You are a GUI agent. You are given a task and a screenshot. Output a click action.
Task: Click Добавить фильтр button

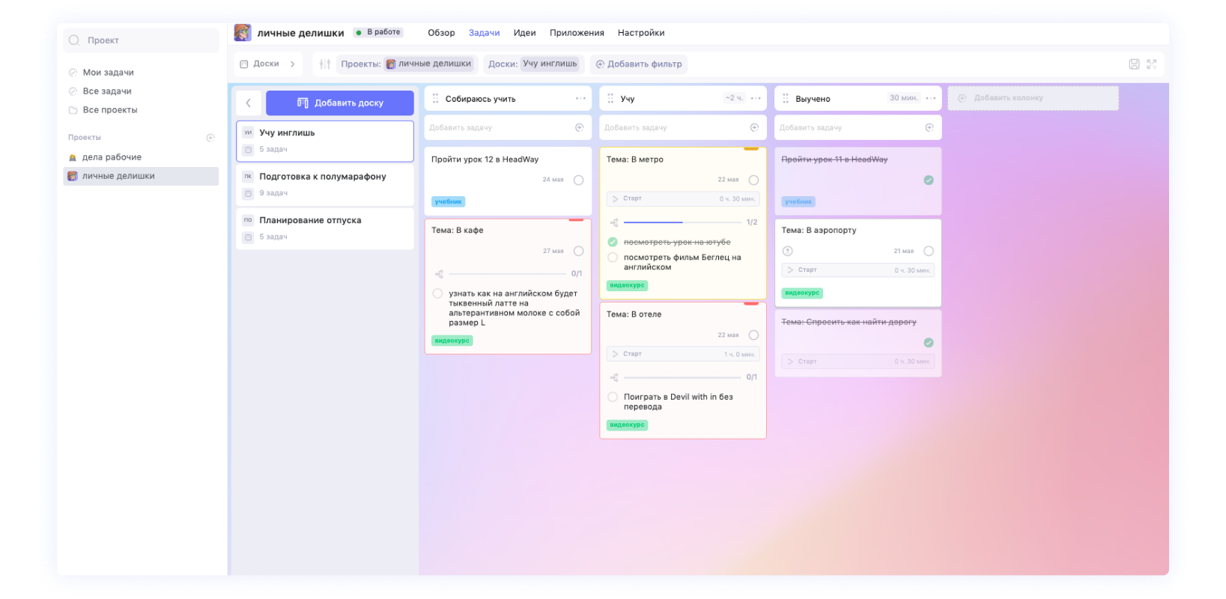tap(638, 64)
